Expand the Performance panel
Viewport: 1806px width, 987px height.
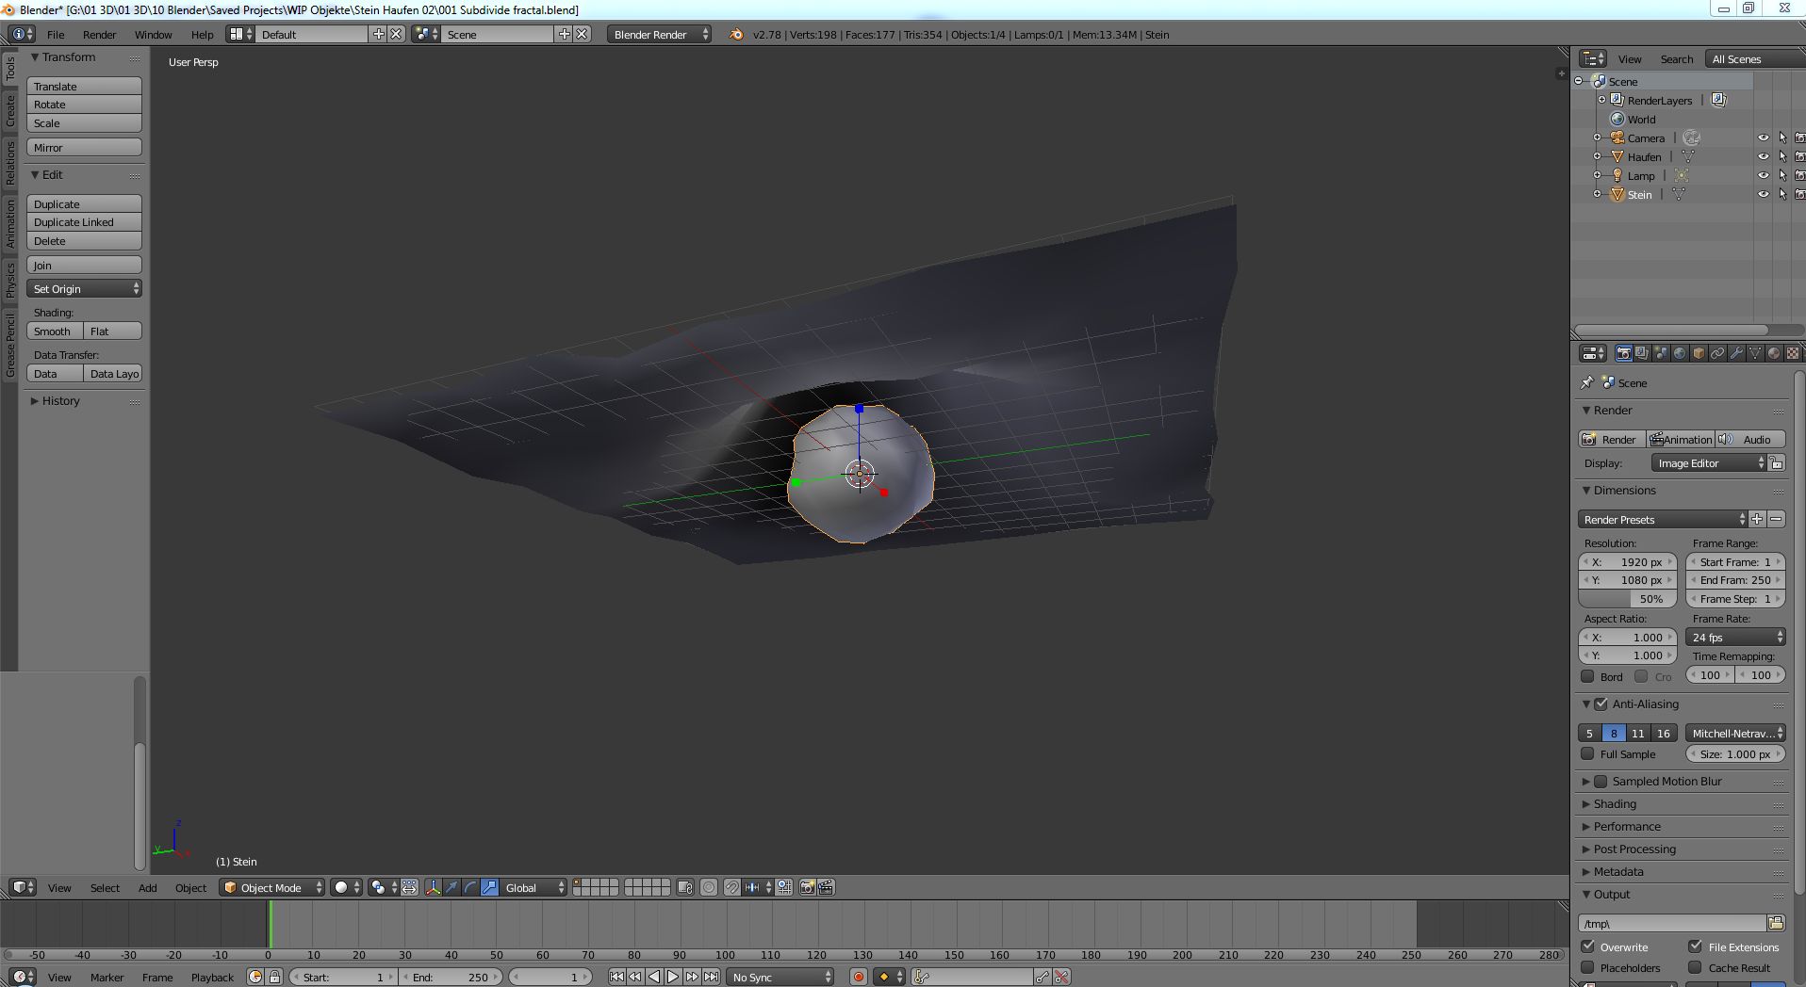point(1627,826)
